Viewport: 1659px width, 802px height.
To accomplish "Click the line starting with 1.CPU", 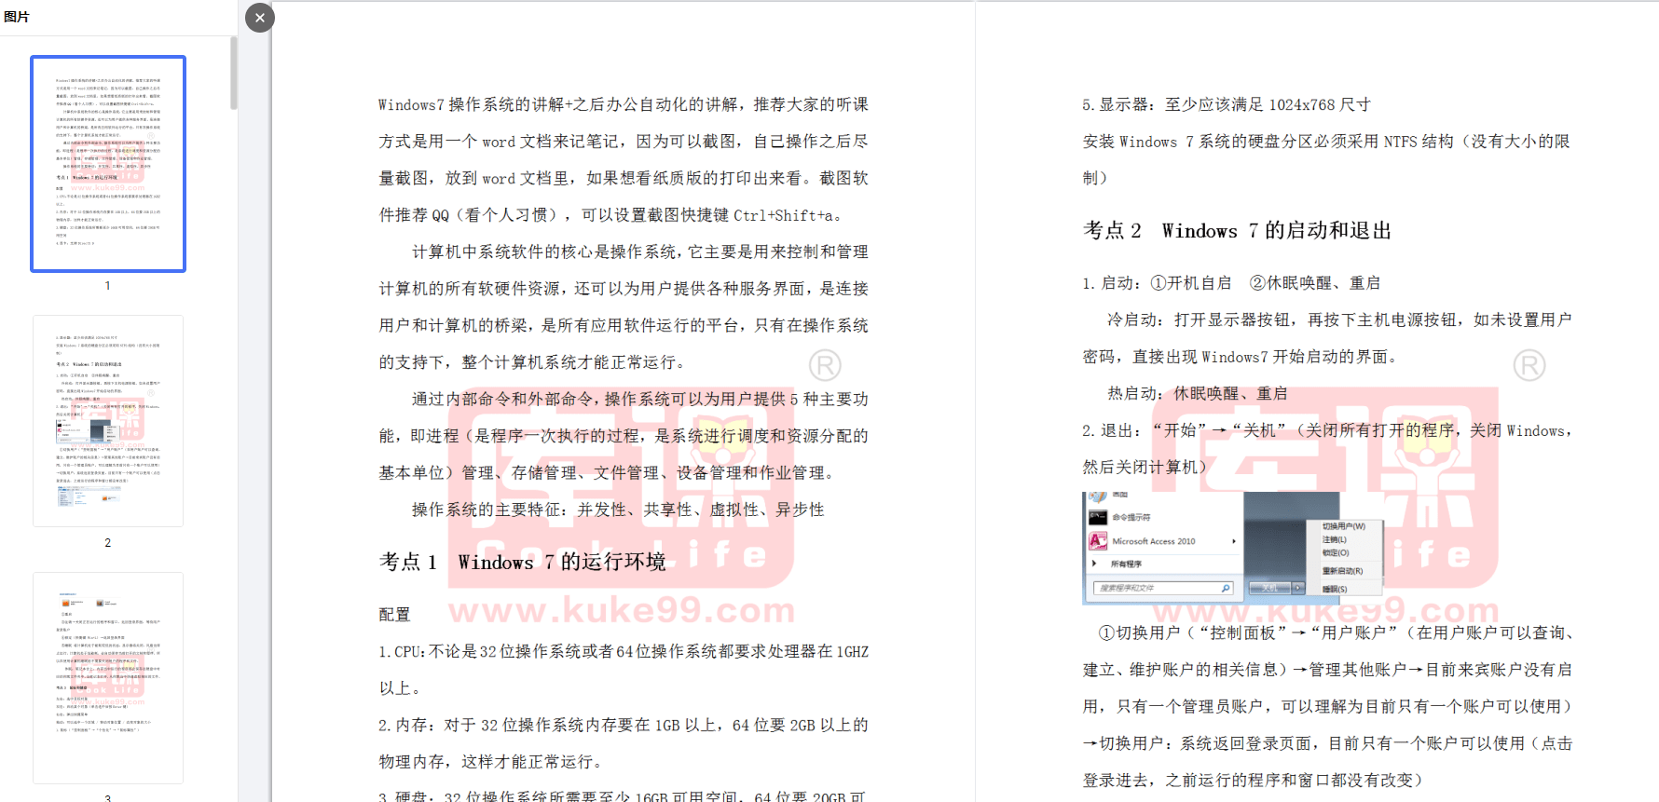I will (624, 651).
